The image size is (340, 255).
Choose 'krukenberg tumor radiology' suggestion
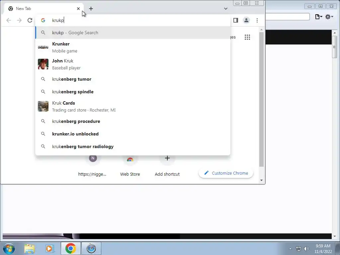click(133, 146)
